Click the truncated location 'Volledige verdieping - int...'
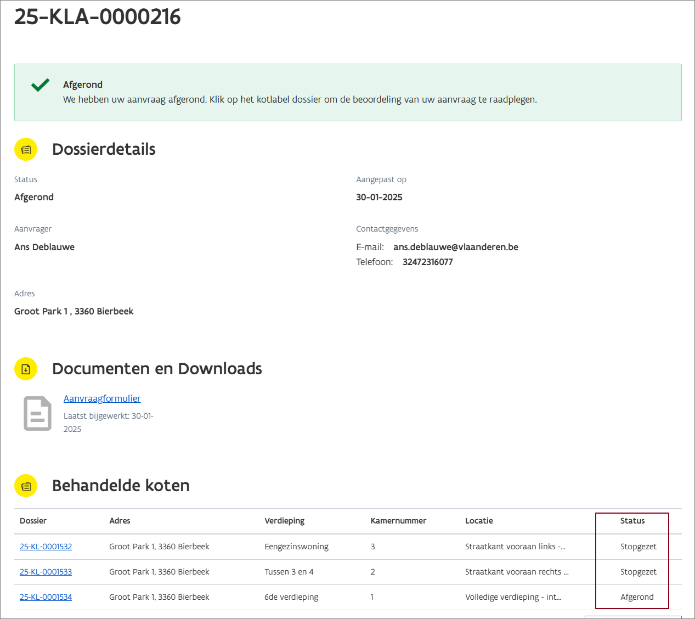This screenshot has height=619, width=695. click(x=513, y=597)
